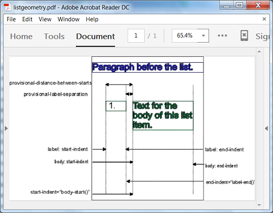This screenshot has width=273, height=213.
Task: Close the Acrobat Reader window
Action: point(258,5)
